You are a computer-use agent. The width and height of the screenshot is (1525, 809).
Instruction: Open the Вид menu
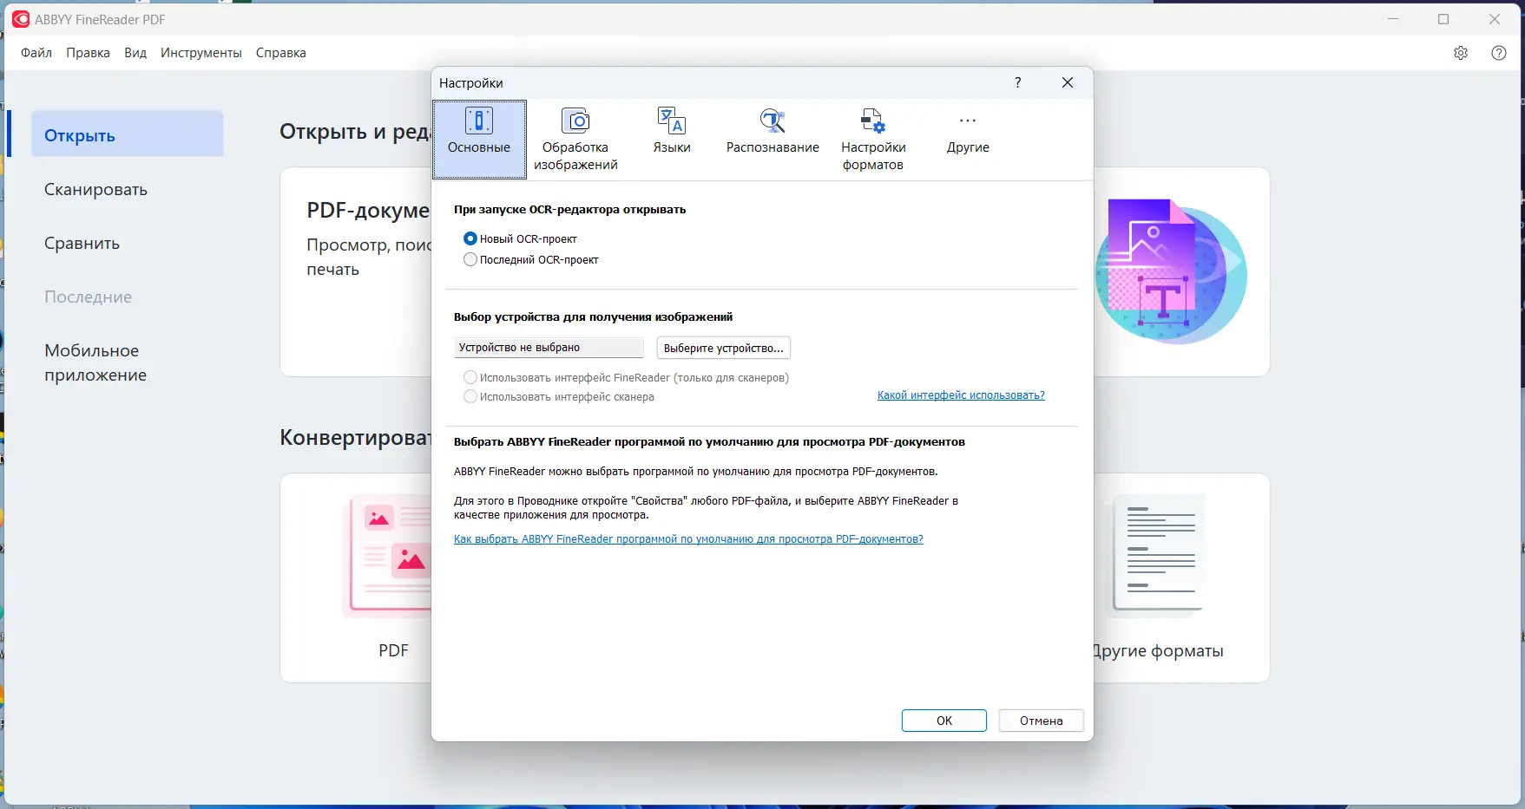click(x=135, y=53)
